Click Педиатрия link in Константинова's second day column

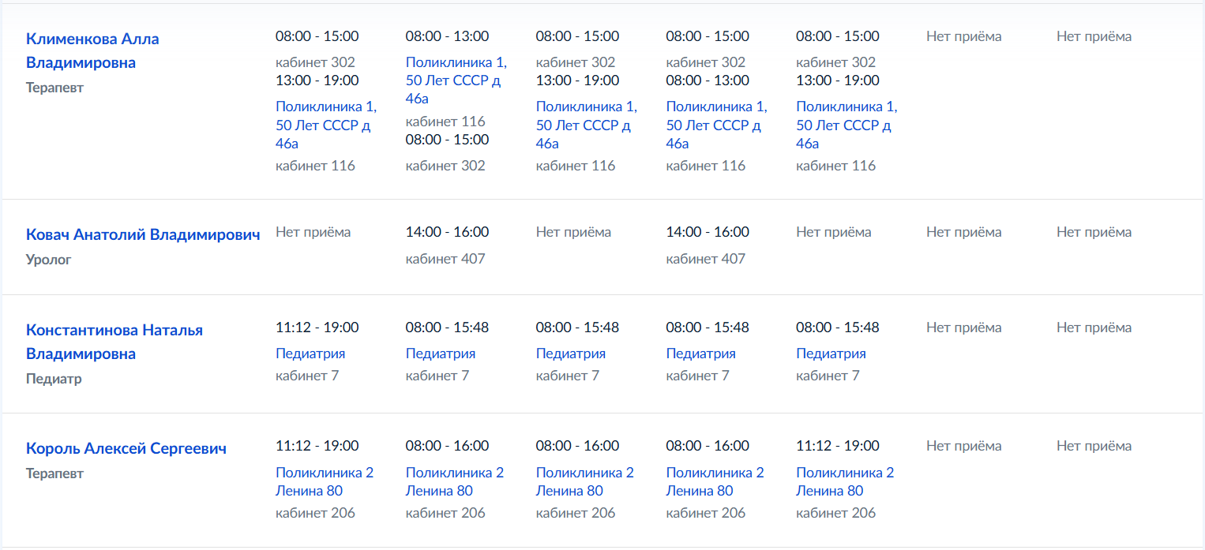tap(441, 354)
